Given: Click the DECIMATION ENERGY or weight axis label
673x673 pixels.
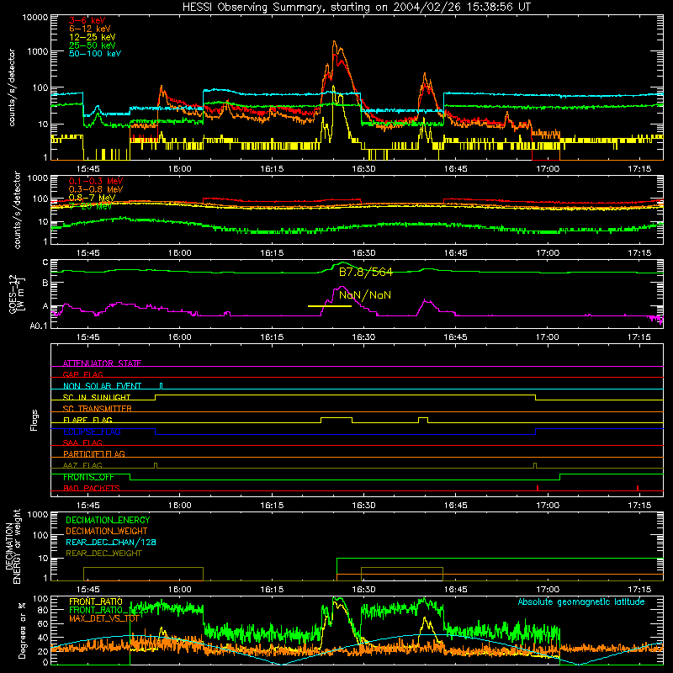Looking at the screenshot, I should [x=13, y=546].
